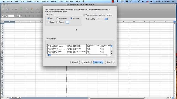The image size is (177, 99).
Task: Open the Time Machine clock icon
Action: point(131,1)
